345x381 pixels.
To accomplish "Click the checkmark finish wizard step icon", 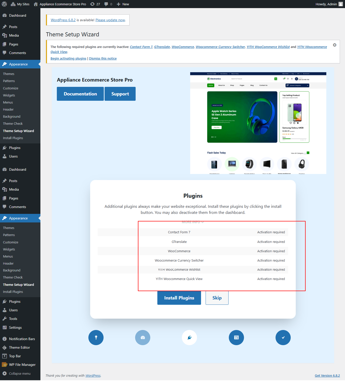I will [283, 338].
